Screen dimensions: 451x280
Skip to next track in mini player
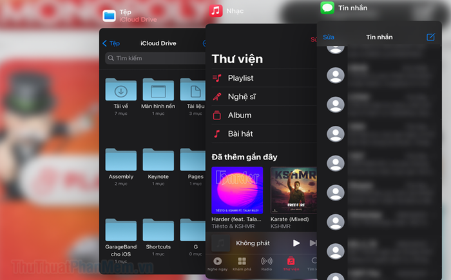(313, 243)
